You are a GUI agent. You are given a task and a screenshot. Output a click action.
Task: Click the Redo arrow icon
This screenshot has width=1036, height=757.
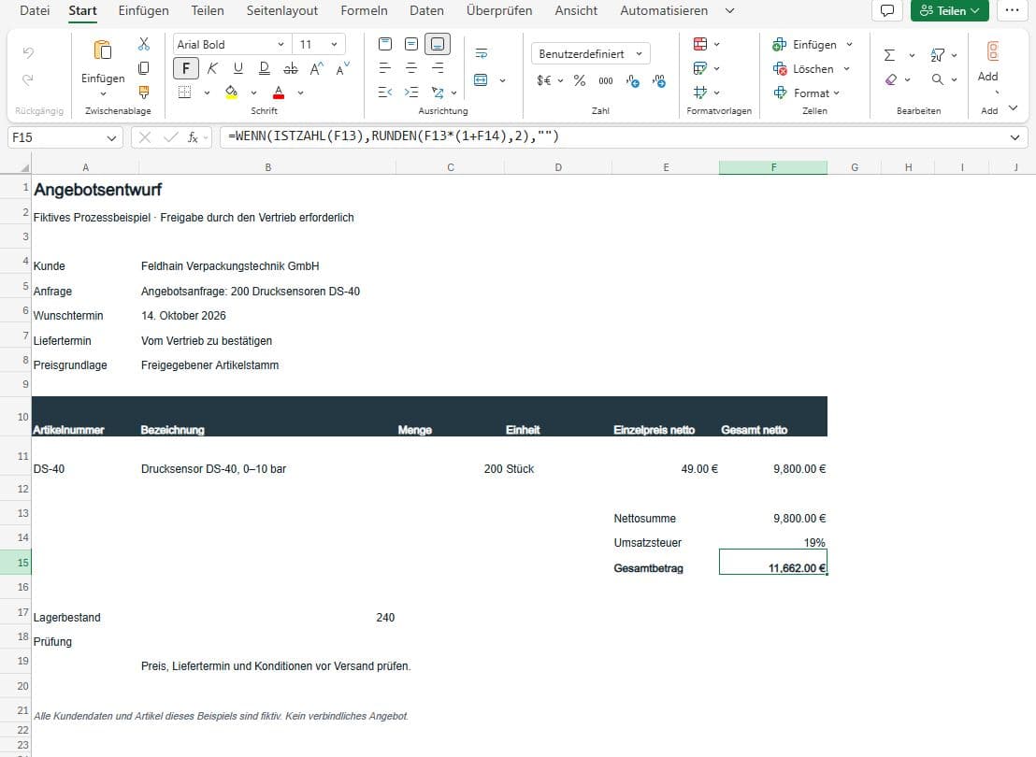28,80
